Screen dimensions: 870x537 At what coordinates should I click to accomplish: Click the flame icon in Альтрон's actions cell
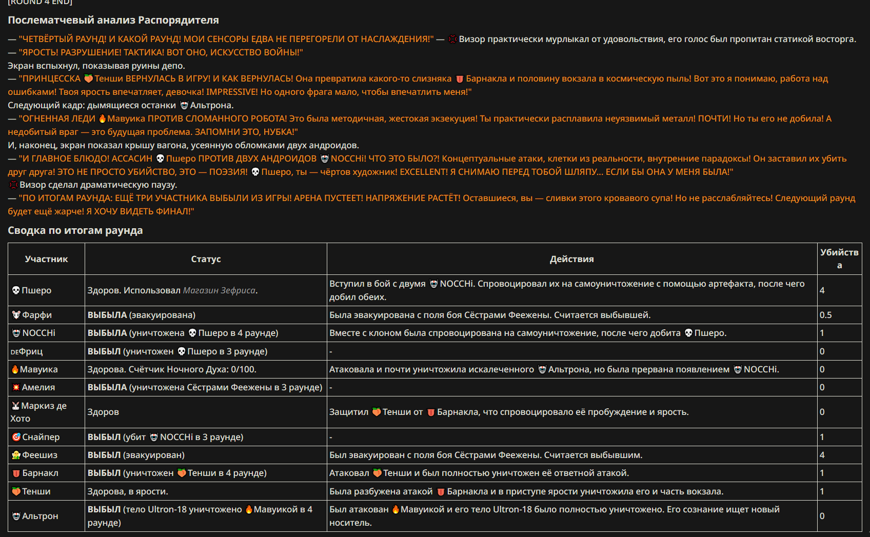(x=396, y=509)
